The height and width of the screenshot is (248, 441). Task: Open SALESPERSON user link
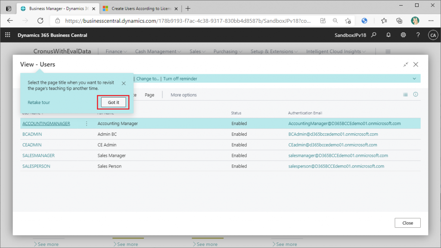36,166
